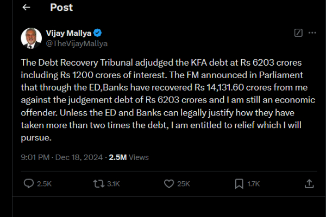
Task: Click the repost arrows icon
Action: (x=98, y=183)
